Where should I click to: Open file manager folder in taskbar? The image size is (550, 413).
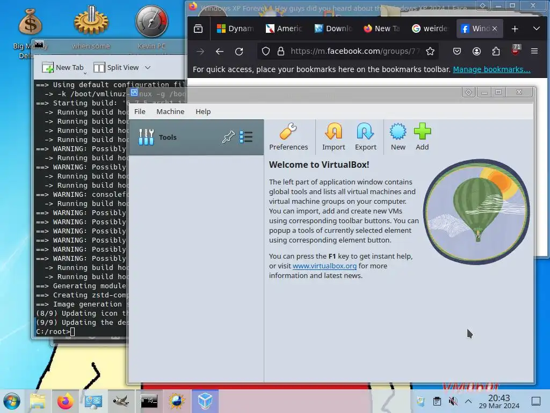pyautogui.click(x=38, y=401)
